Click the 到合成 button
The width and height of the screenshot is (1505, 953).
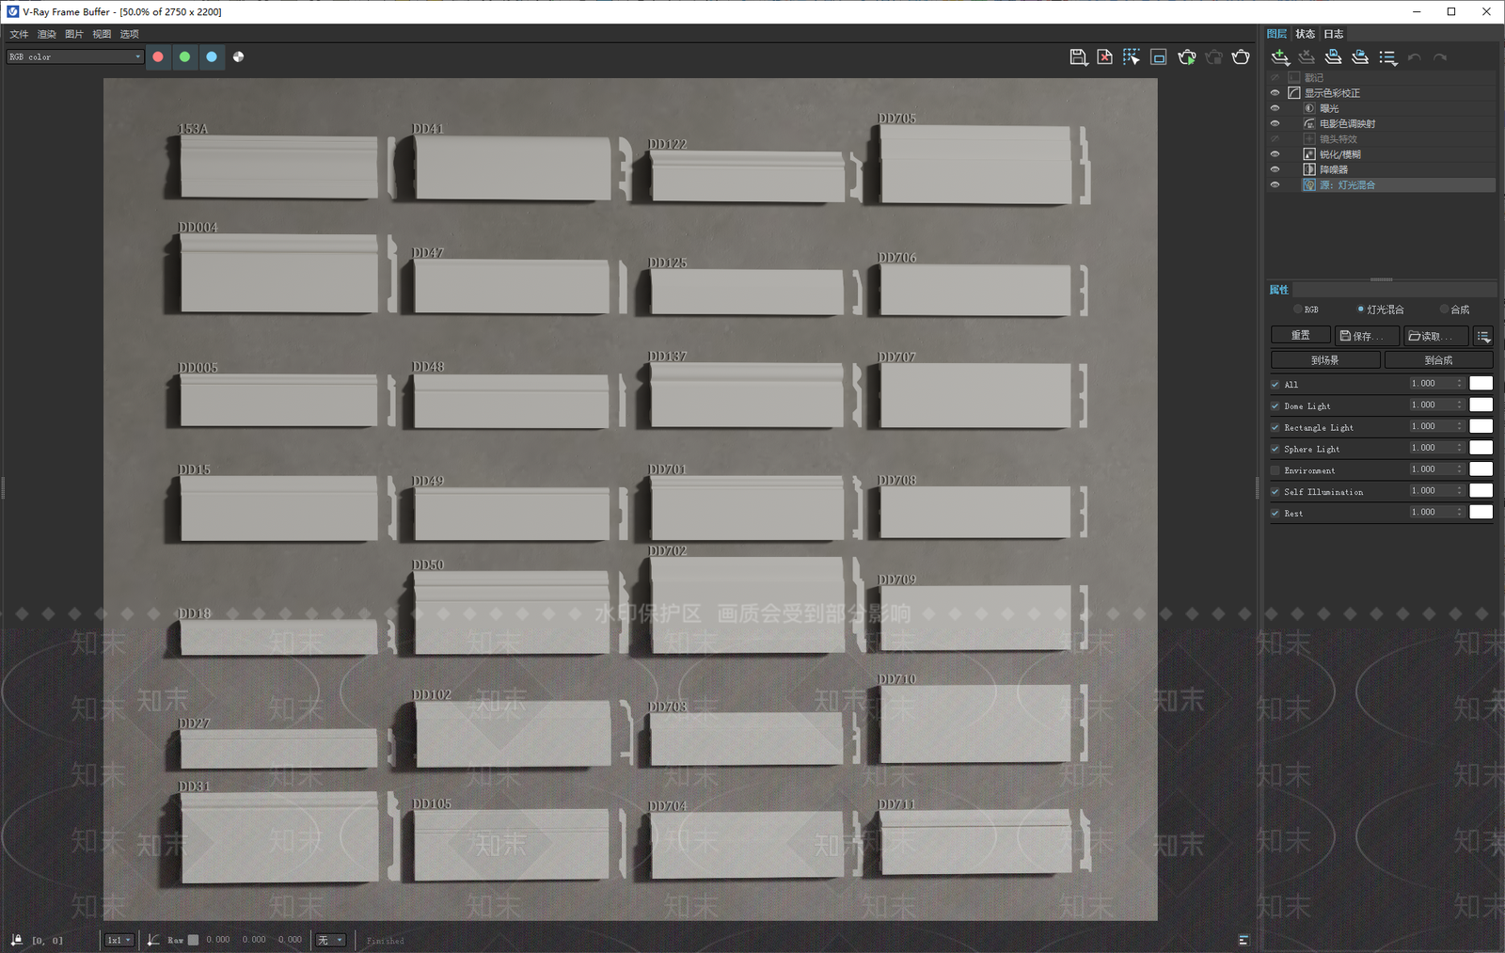1438,359
